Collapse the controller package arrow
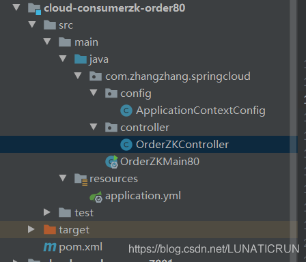Screen dimensions: 306x262 tap(94, 127)
